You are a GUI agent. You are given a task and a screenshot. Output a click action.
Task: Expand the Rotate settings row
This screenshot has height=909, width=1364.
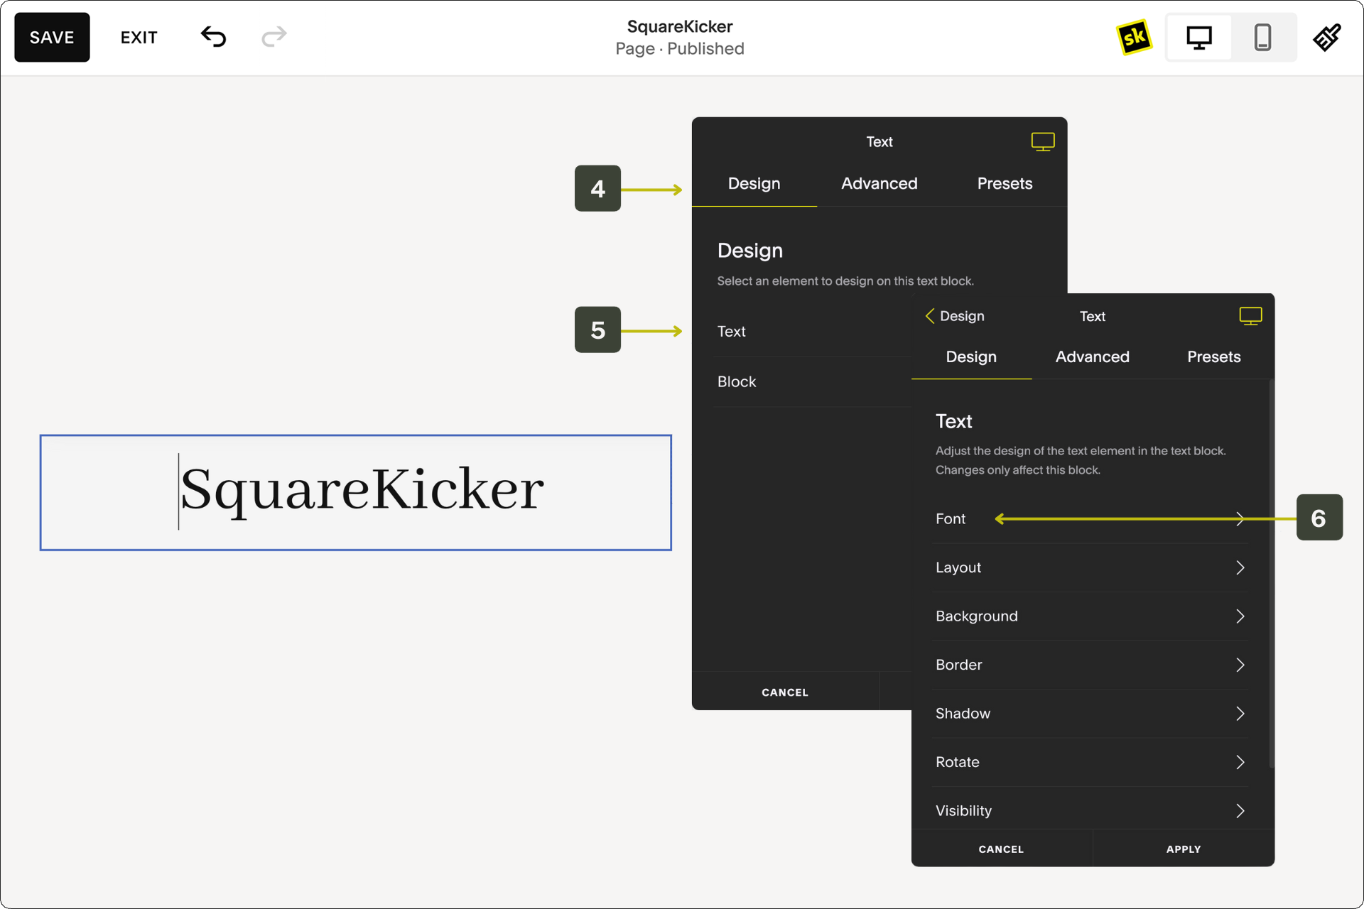pos(1090,762)
